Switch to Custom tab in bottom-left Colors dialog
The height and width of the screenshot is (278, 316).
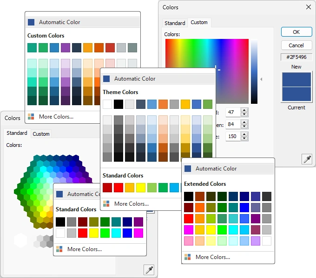tap(41, 134)
